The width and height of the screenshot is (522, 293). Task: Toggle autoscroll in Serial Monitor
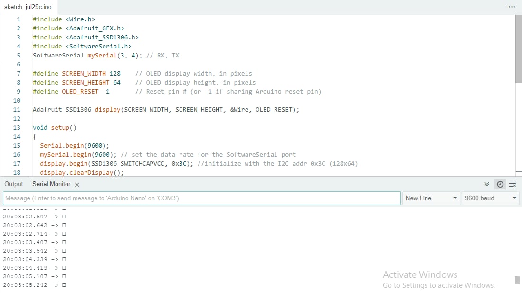click(x=486, y=184)
